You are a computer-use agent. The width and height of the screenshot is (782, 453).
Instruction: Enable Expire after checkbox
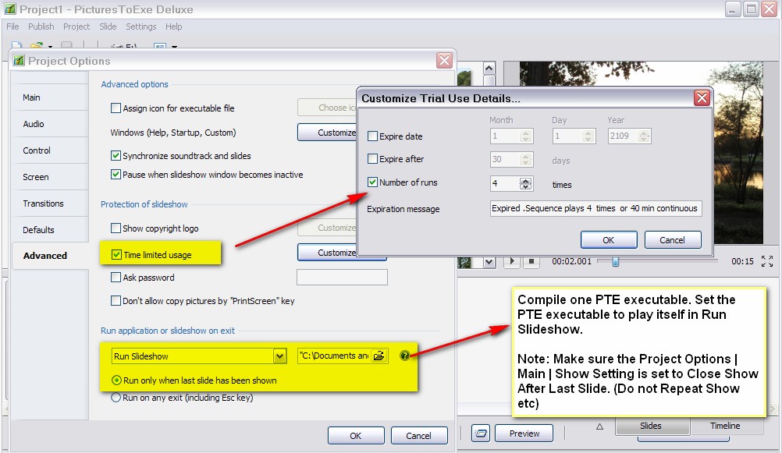click(x=372, y=159)
